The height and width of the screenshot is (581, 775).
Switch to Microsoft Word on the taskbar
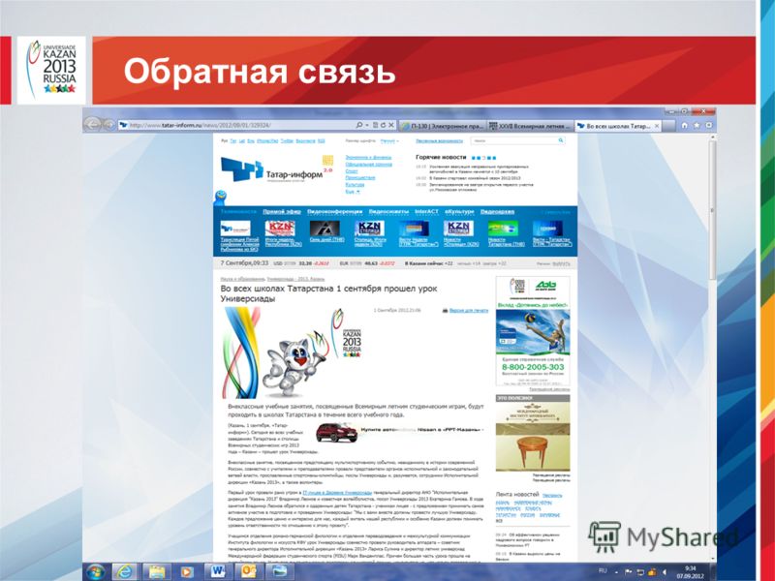click(217, 571)
